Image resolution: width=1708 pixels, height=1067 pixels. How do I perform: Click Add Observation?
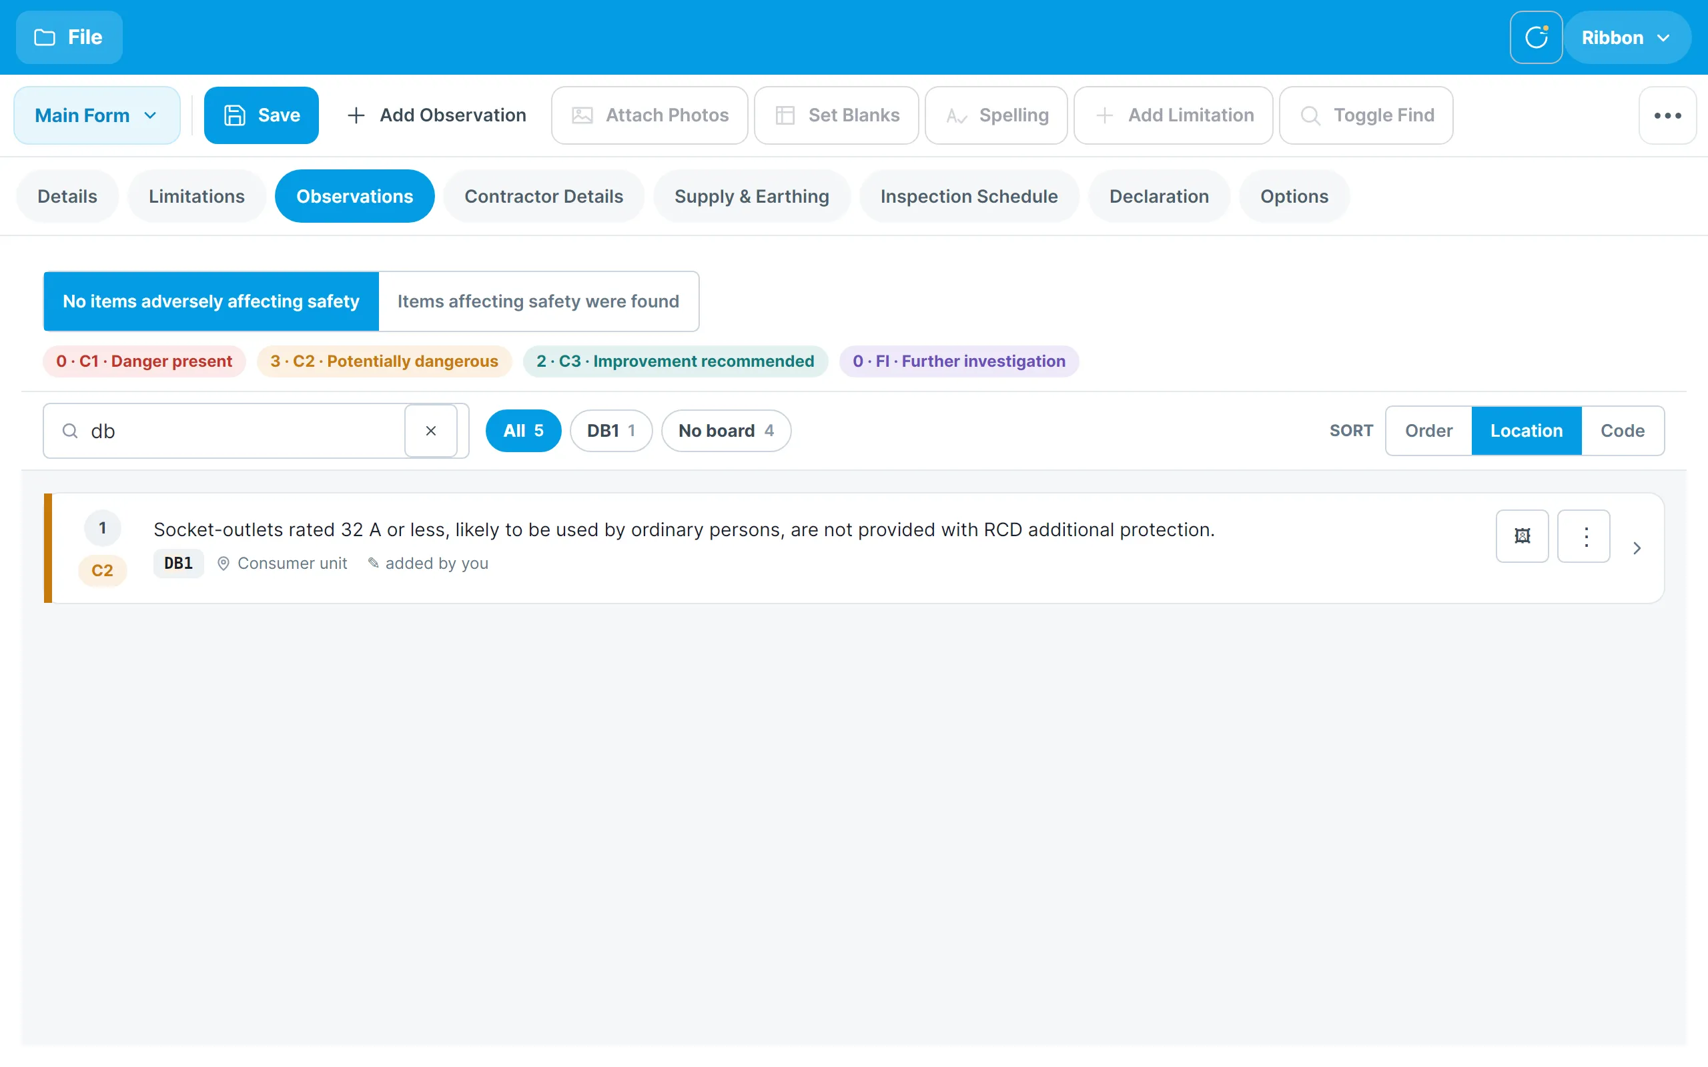tap(437, 115)
